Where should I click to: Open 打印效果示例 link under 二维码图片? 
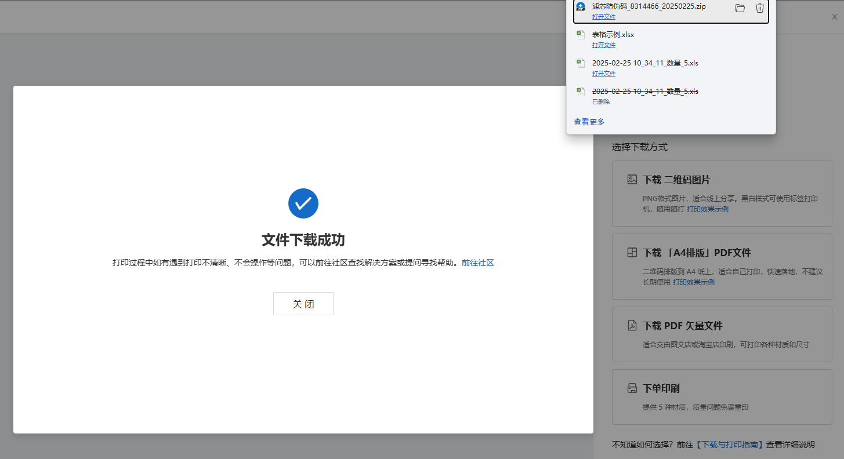(708, 209)
